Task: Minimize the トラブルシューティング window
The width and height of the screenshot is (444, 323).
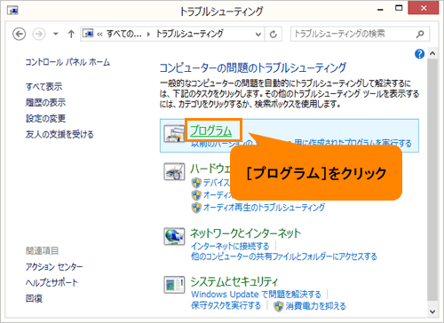Action: [x=381, y=10]
